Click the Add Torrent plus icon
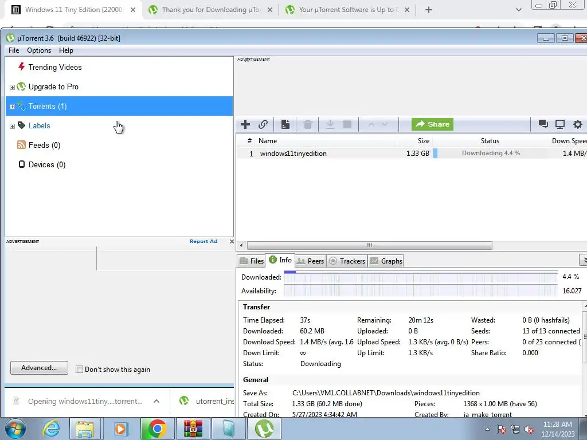 pos(245,124)
